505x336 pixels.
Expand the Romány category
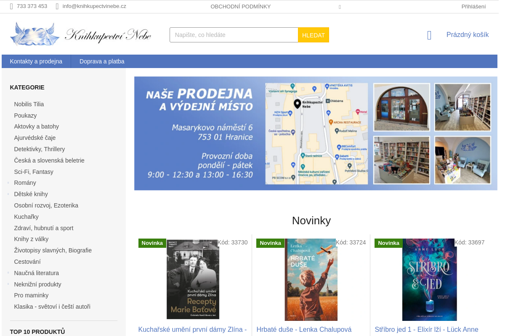coord(8,183)
